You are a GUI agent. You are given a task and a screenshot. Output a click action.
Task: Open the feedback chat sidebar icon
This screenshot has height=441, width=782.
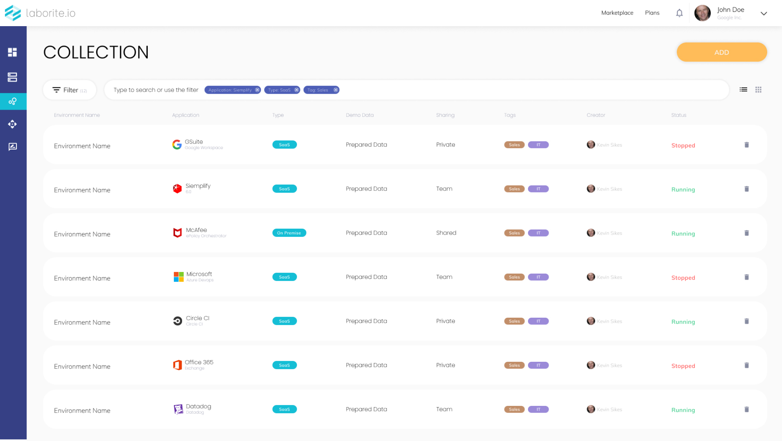click(x=13, y=147)
